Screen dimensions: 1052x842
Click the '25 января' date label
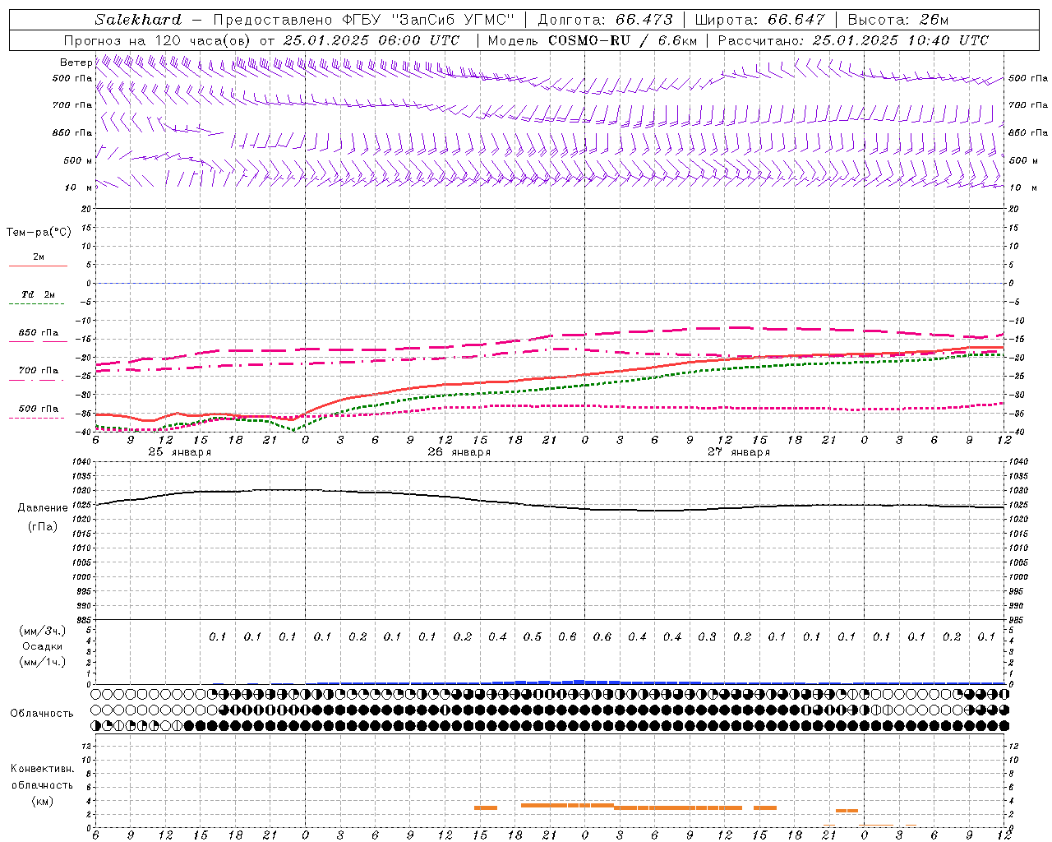point(180,452)
